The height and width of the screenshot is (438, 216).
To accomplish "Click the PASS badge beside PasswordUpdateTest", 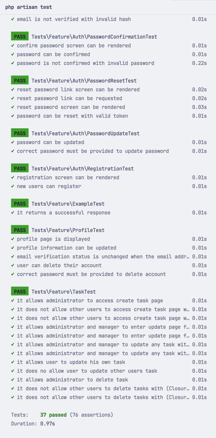I will click(x=20, y=133).
